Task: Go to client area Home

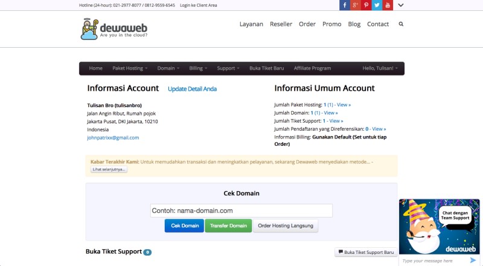Action: [96, 68]
